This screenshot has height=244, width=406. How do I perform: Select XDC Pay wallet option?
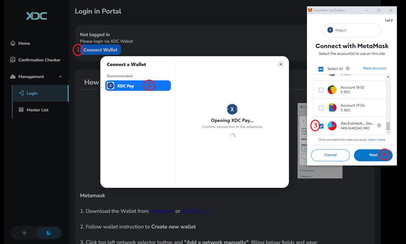click(138, 85)
